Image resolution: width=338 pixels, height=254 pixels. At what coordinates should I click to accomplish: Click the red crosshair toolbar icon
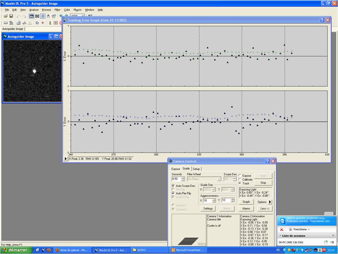[x=43, y=23]
